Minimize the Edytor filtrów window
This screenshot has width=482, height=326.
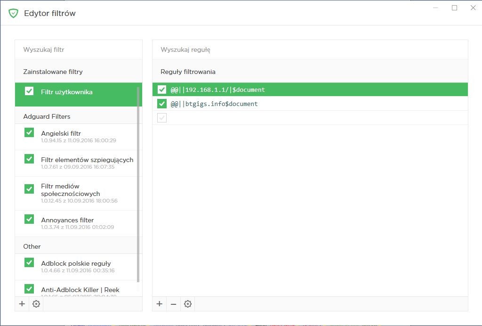tap(435, 8)
